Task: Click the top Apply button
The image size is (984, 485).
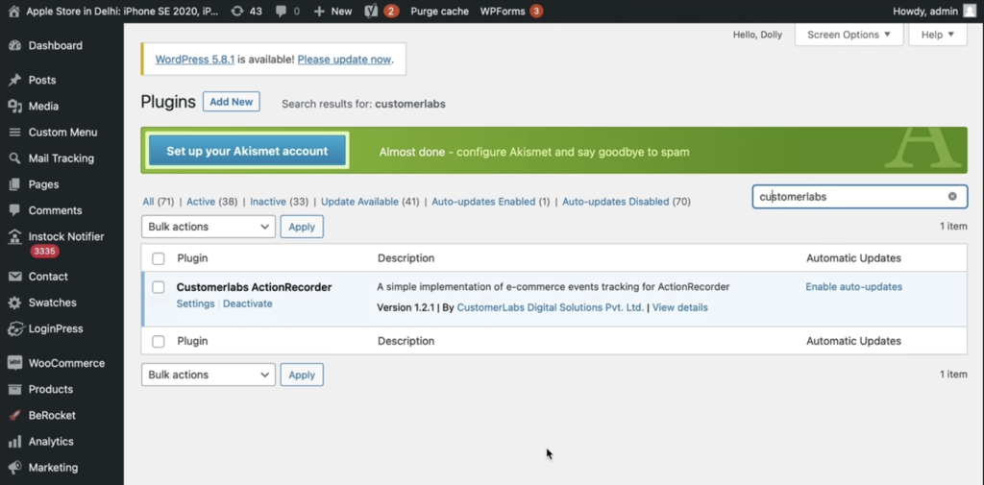Action: (x=302, y=227)
